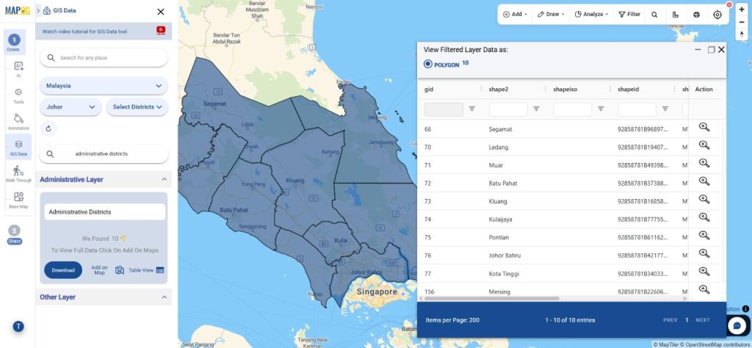Select the POLYGON radio button
This screenshot has width=752, height=348.
[x=428, y=64]
